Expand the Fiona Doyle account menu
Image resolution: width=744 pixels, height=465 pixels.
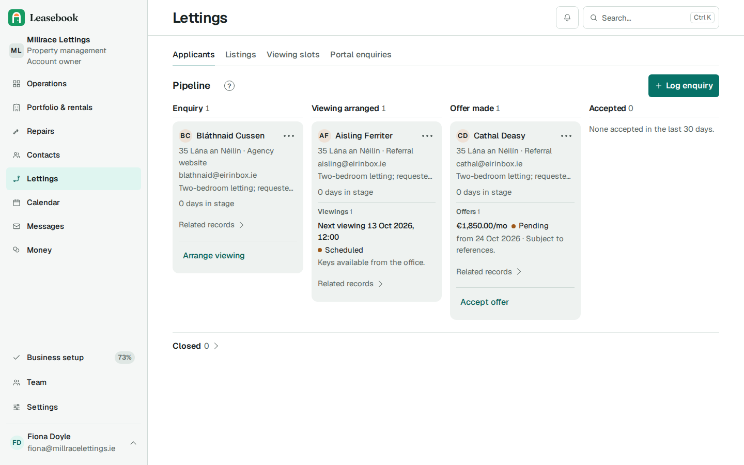[x=73, y=443]
